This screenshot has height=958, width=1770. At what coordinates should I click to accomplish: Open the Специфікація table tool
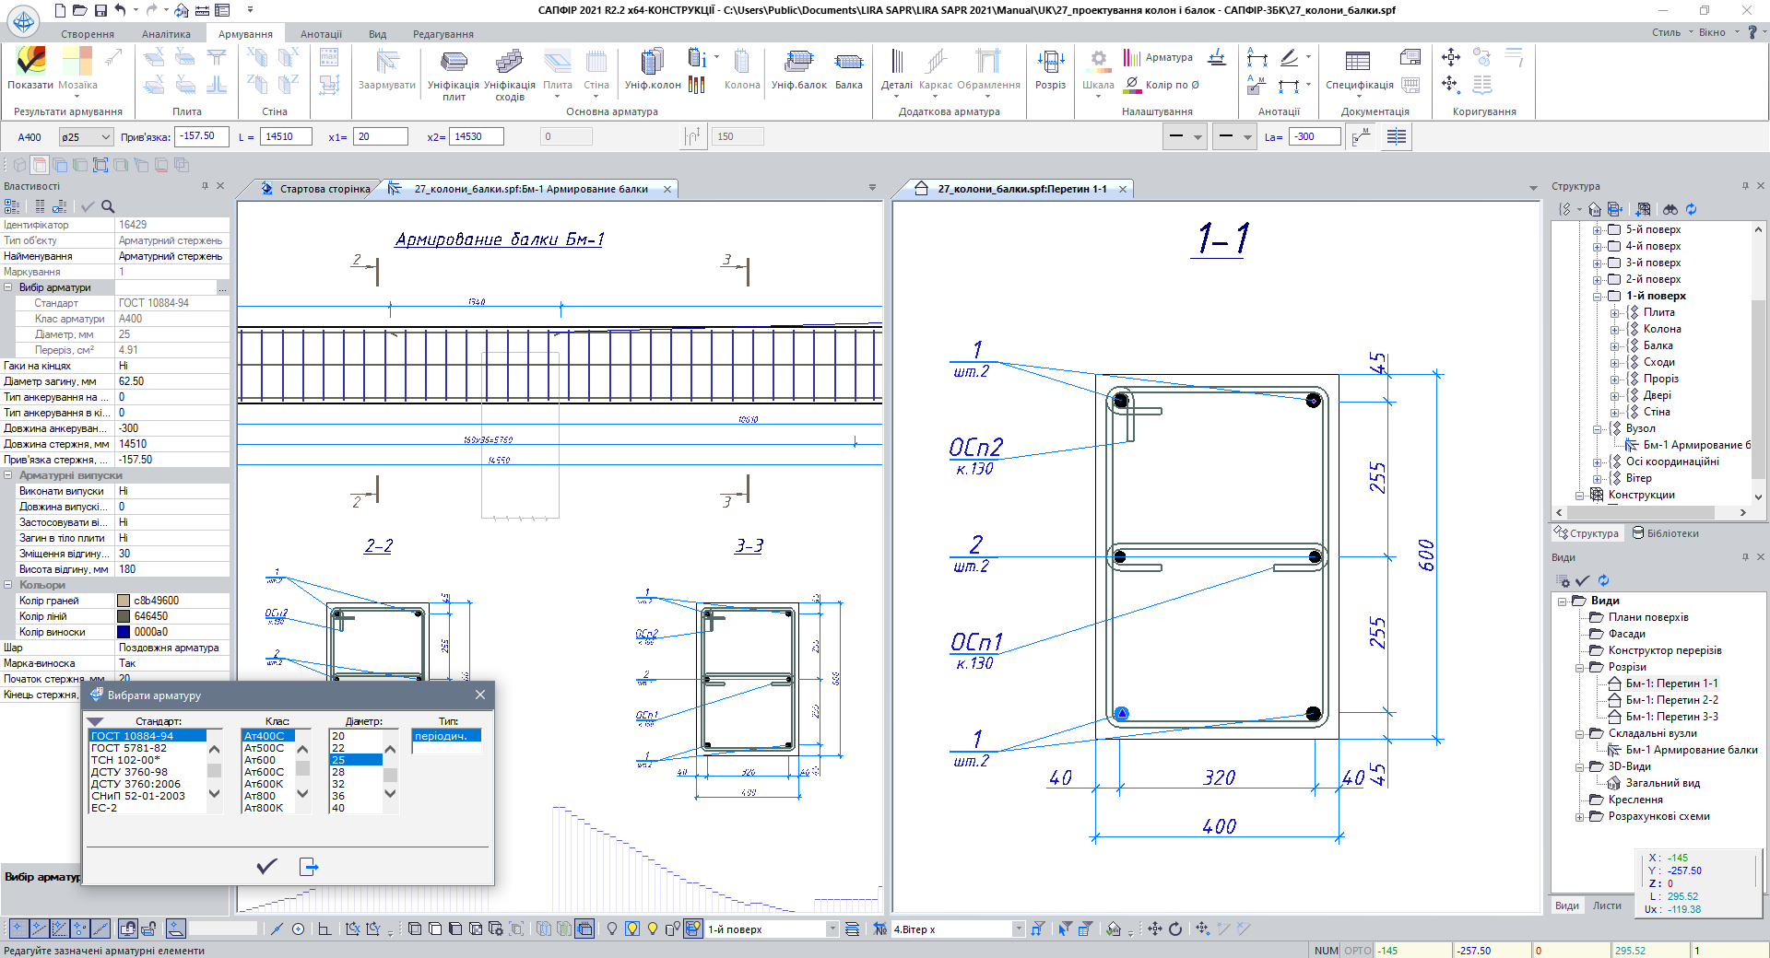[1358, 63]
